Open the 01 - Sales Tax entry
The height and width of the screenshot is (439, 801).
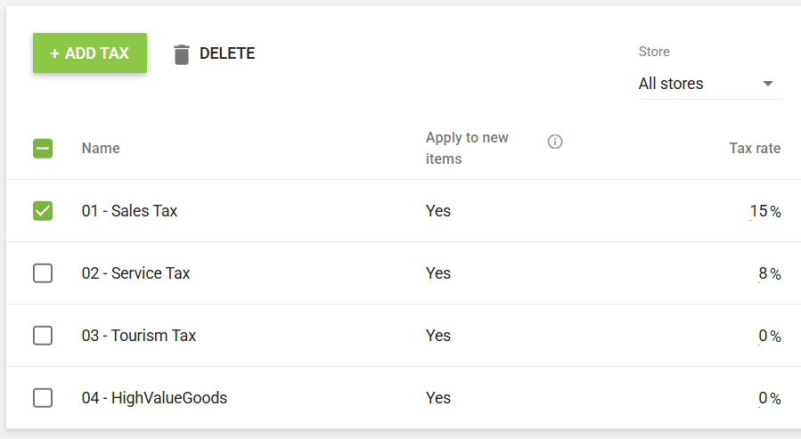(129, 211)
